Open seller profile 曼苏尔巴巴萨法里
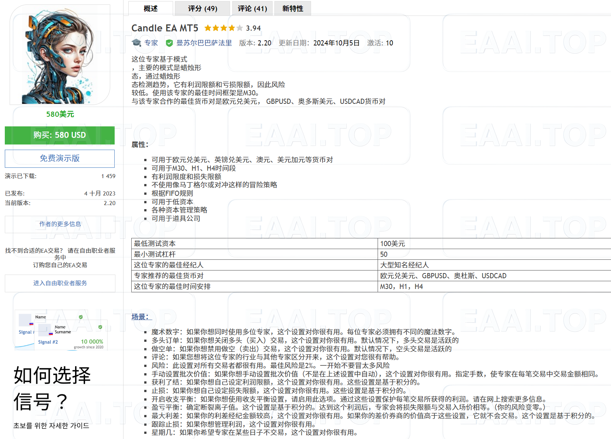 (x=204, y=43)
